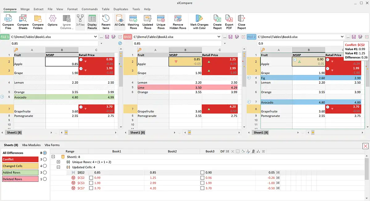Select the Compare Files tool
Image resolution: width=370 pixels, height=201 pixels.
pyautogui.click(x=8, y=22)
